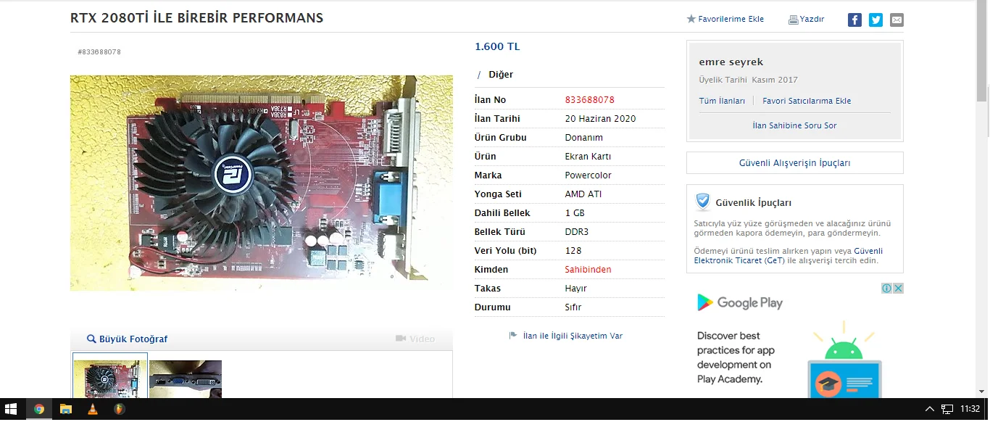
Task: Share the listing on Facebook
Action: [854, 20]
